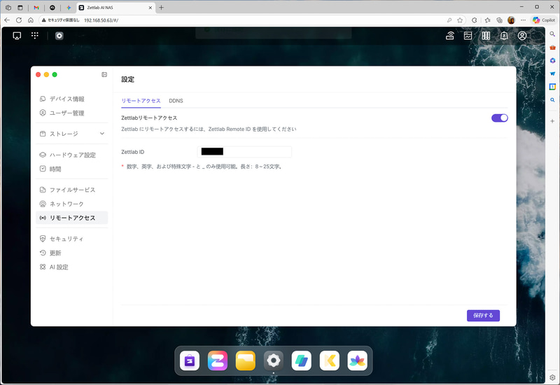Open the browser sidebar search icon

pyautogui.click(x=552, y=34)
